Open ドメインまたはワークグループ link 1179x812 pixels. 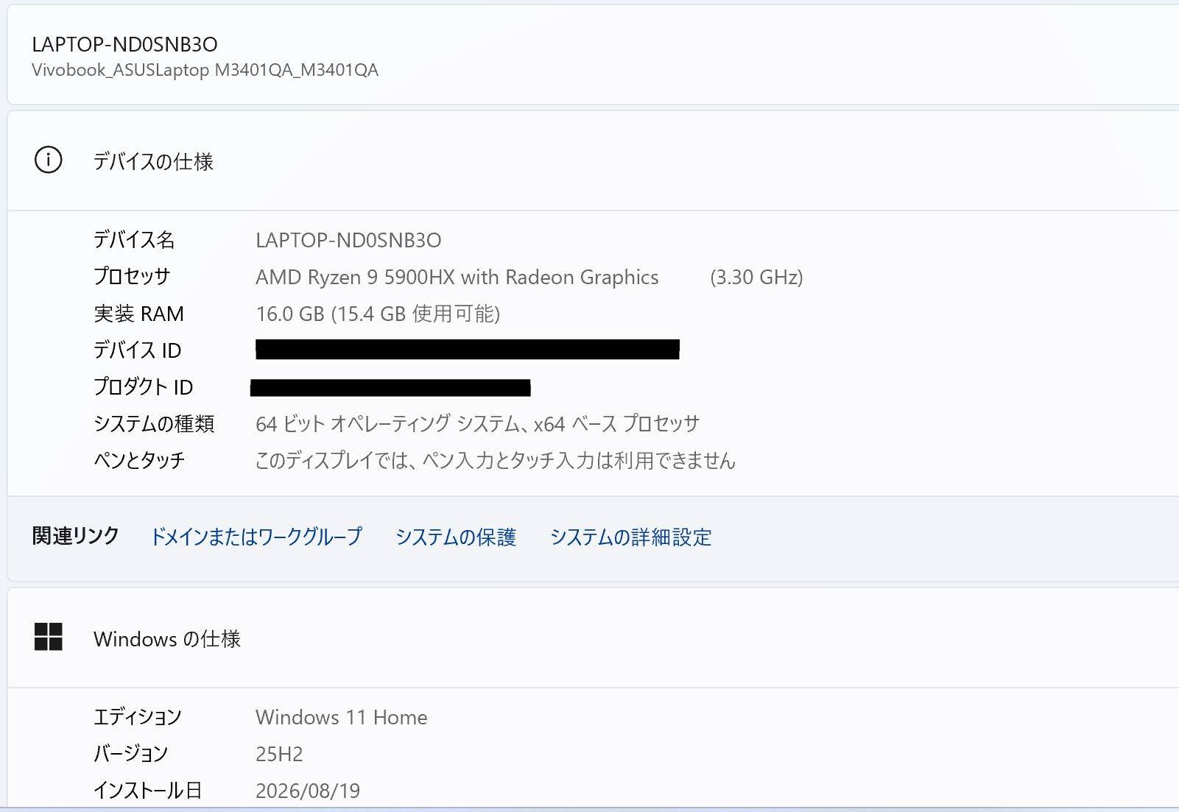click(256, 537)
